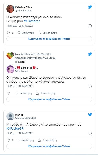The image size is (98, 155).
Task: Open Katerina Ellina's profile picture
Action: coord(10,9)
